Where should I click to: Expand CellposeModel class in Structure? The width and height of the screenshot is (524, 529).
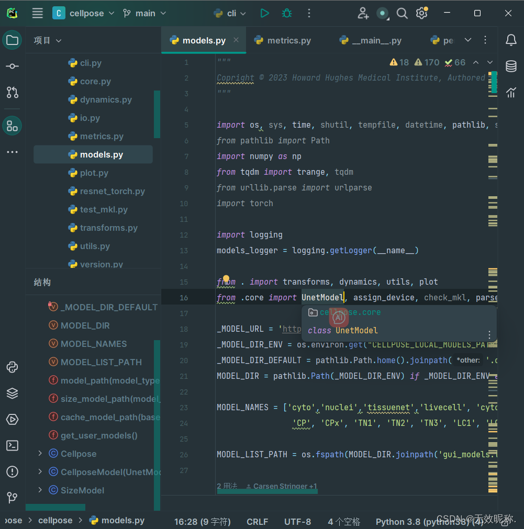[x=40, y=471]
